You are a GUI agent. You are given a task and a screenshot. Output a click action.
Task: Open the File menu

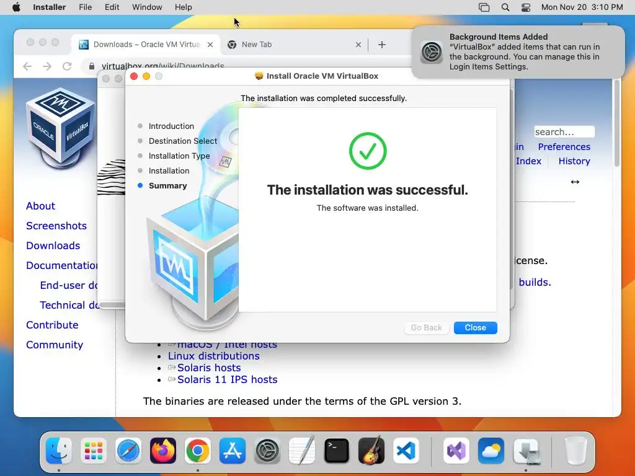85,7
